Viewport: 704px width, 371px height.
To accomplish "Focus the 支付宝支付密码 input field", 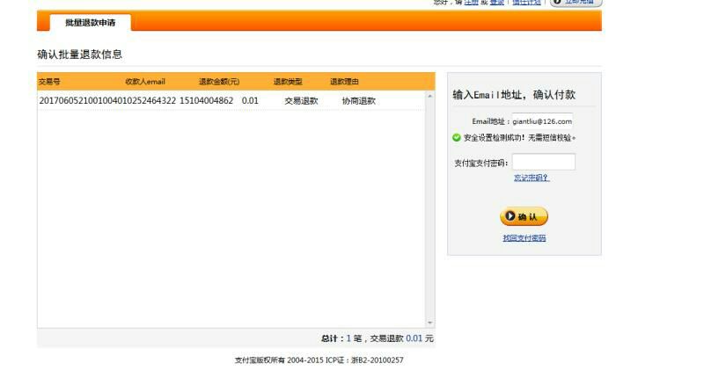I will [x=543, y=162].
